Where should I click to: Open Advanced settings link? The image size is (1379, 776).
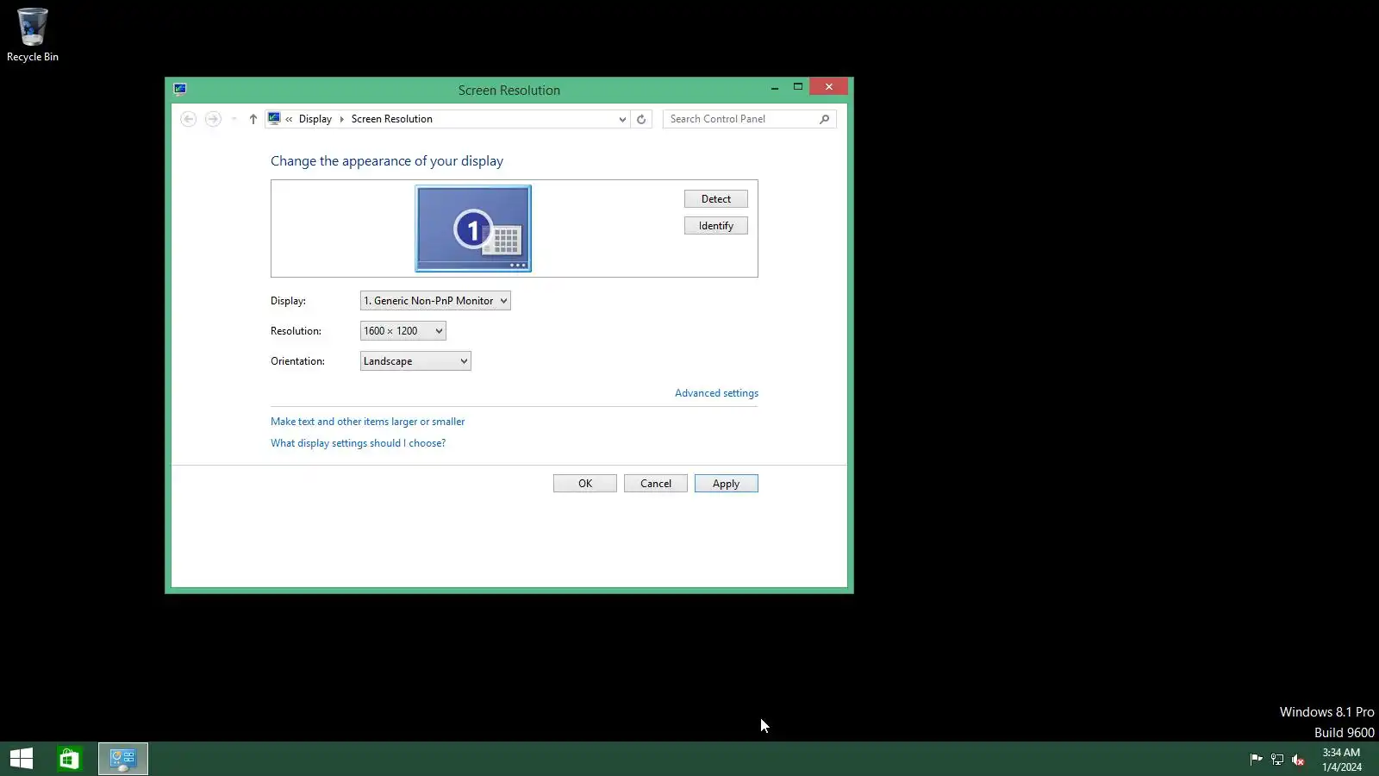pos(716,393)
